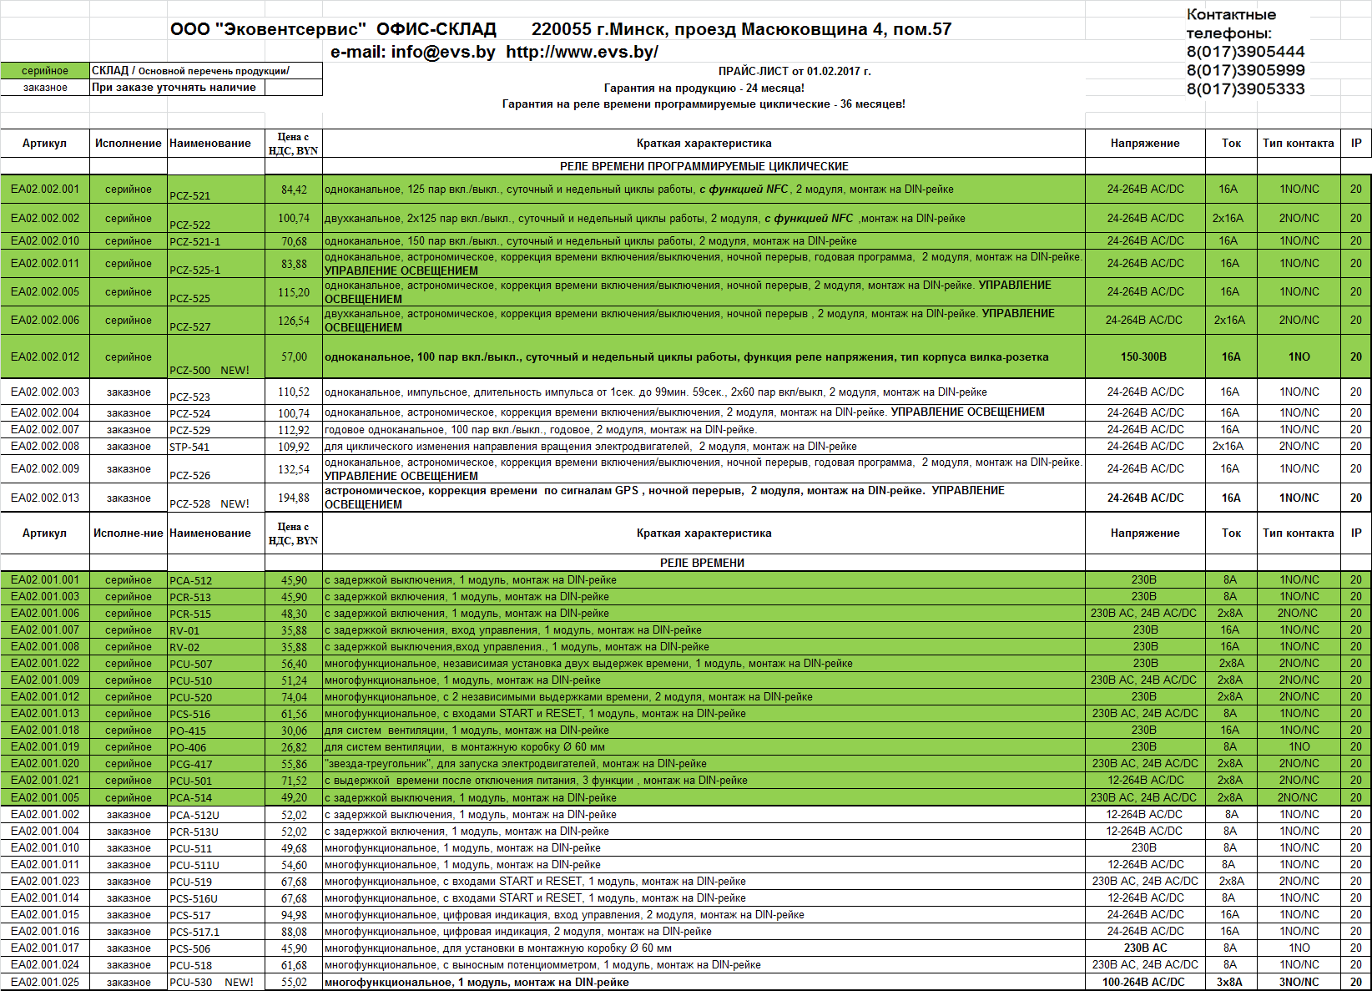Click the first 'Артикул' column header

pyautogui.click(x=45, y=143)
